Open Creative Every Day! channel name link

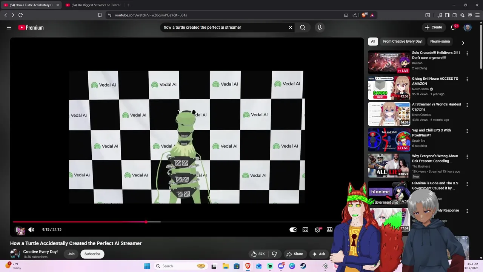tap(40, 252)
